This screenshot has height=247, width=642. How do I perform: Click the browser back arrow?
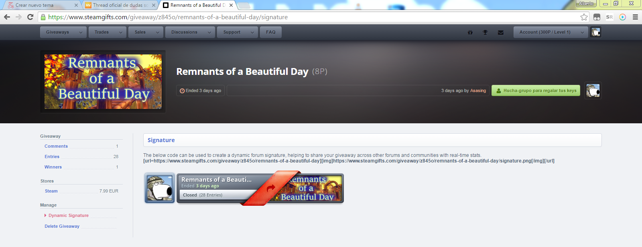pyautogui.click(x=7, y=17)
